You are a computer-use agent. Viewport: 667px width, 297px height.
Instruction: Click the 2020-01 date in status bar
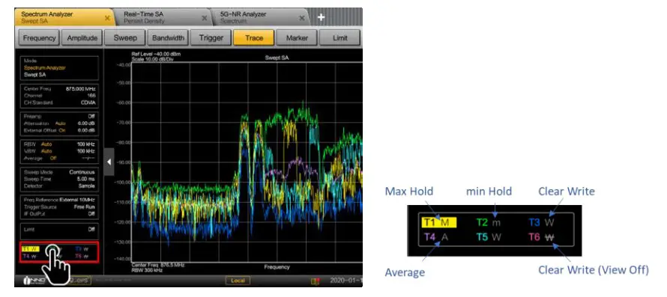(345, 281)
